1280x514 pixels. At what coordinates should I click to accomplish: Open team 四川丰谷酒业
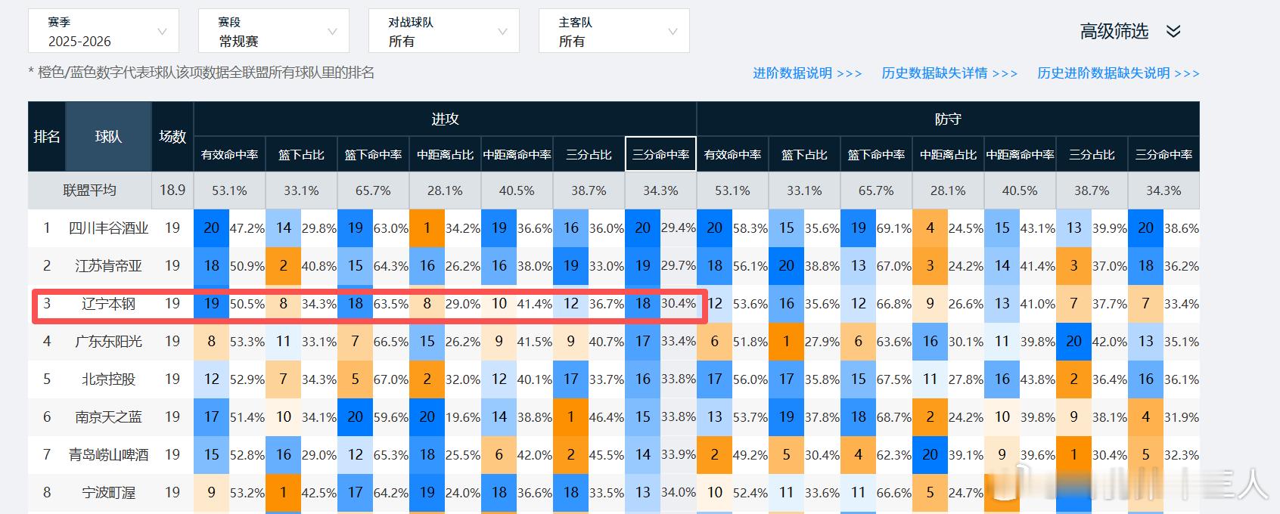pos(109,228)
